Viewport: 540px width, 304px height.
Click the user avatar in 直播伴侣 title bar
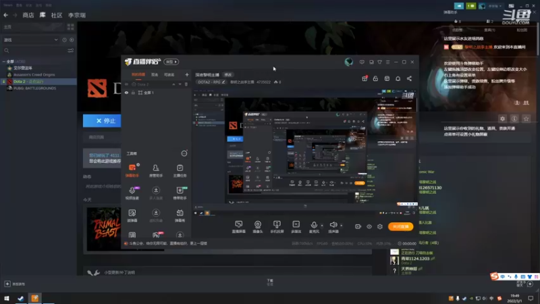[348, 62]
